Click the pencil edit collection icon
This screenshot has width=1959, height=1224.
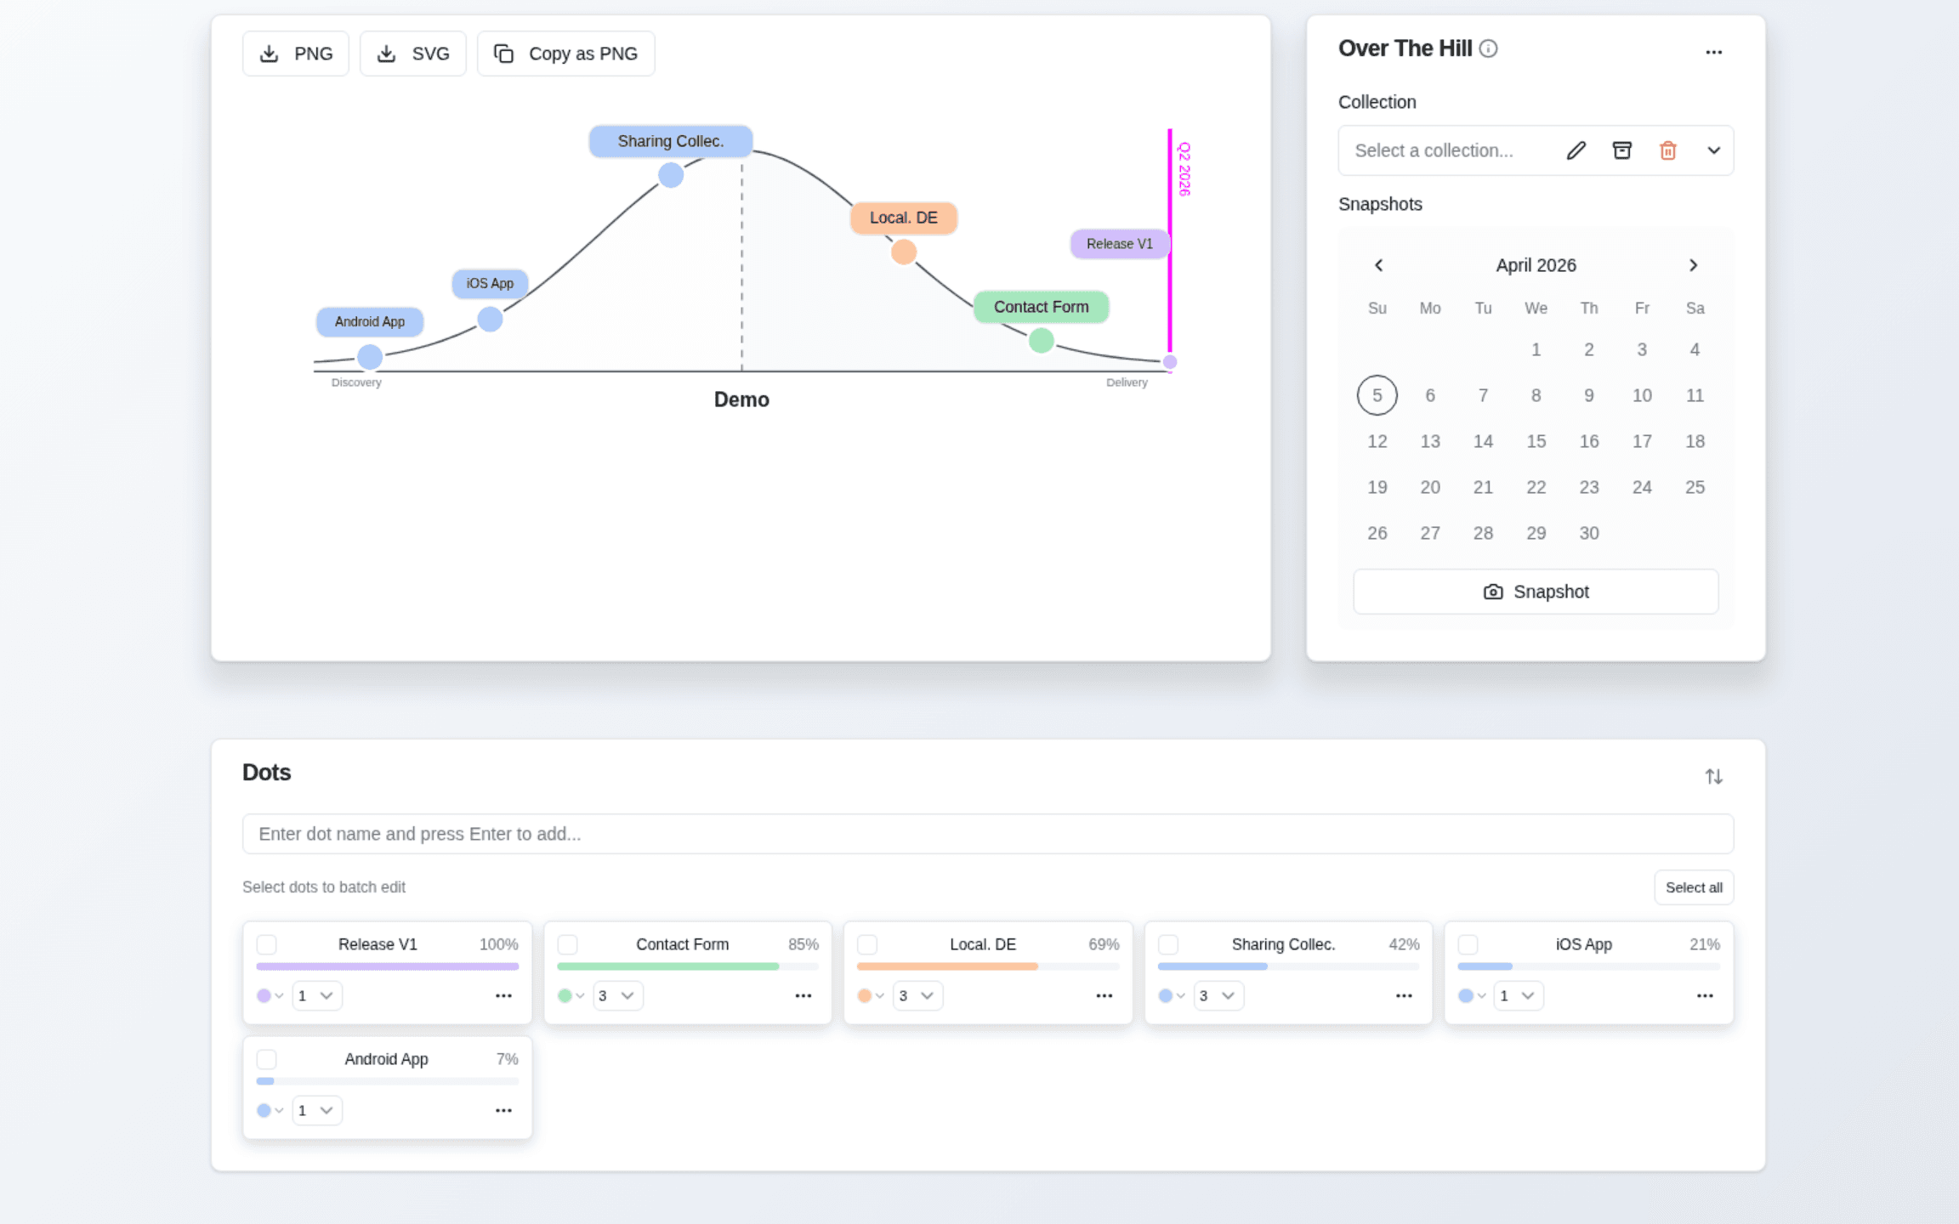click(x=1576, y=150)
